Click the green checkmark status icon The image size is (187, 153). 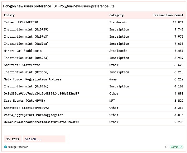(181, 147)
